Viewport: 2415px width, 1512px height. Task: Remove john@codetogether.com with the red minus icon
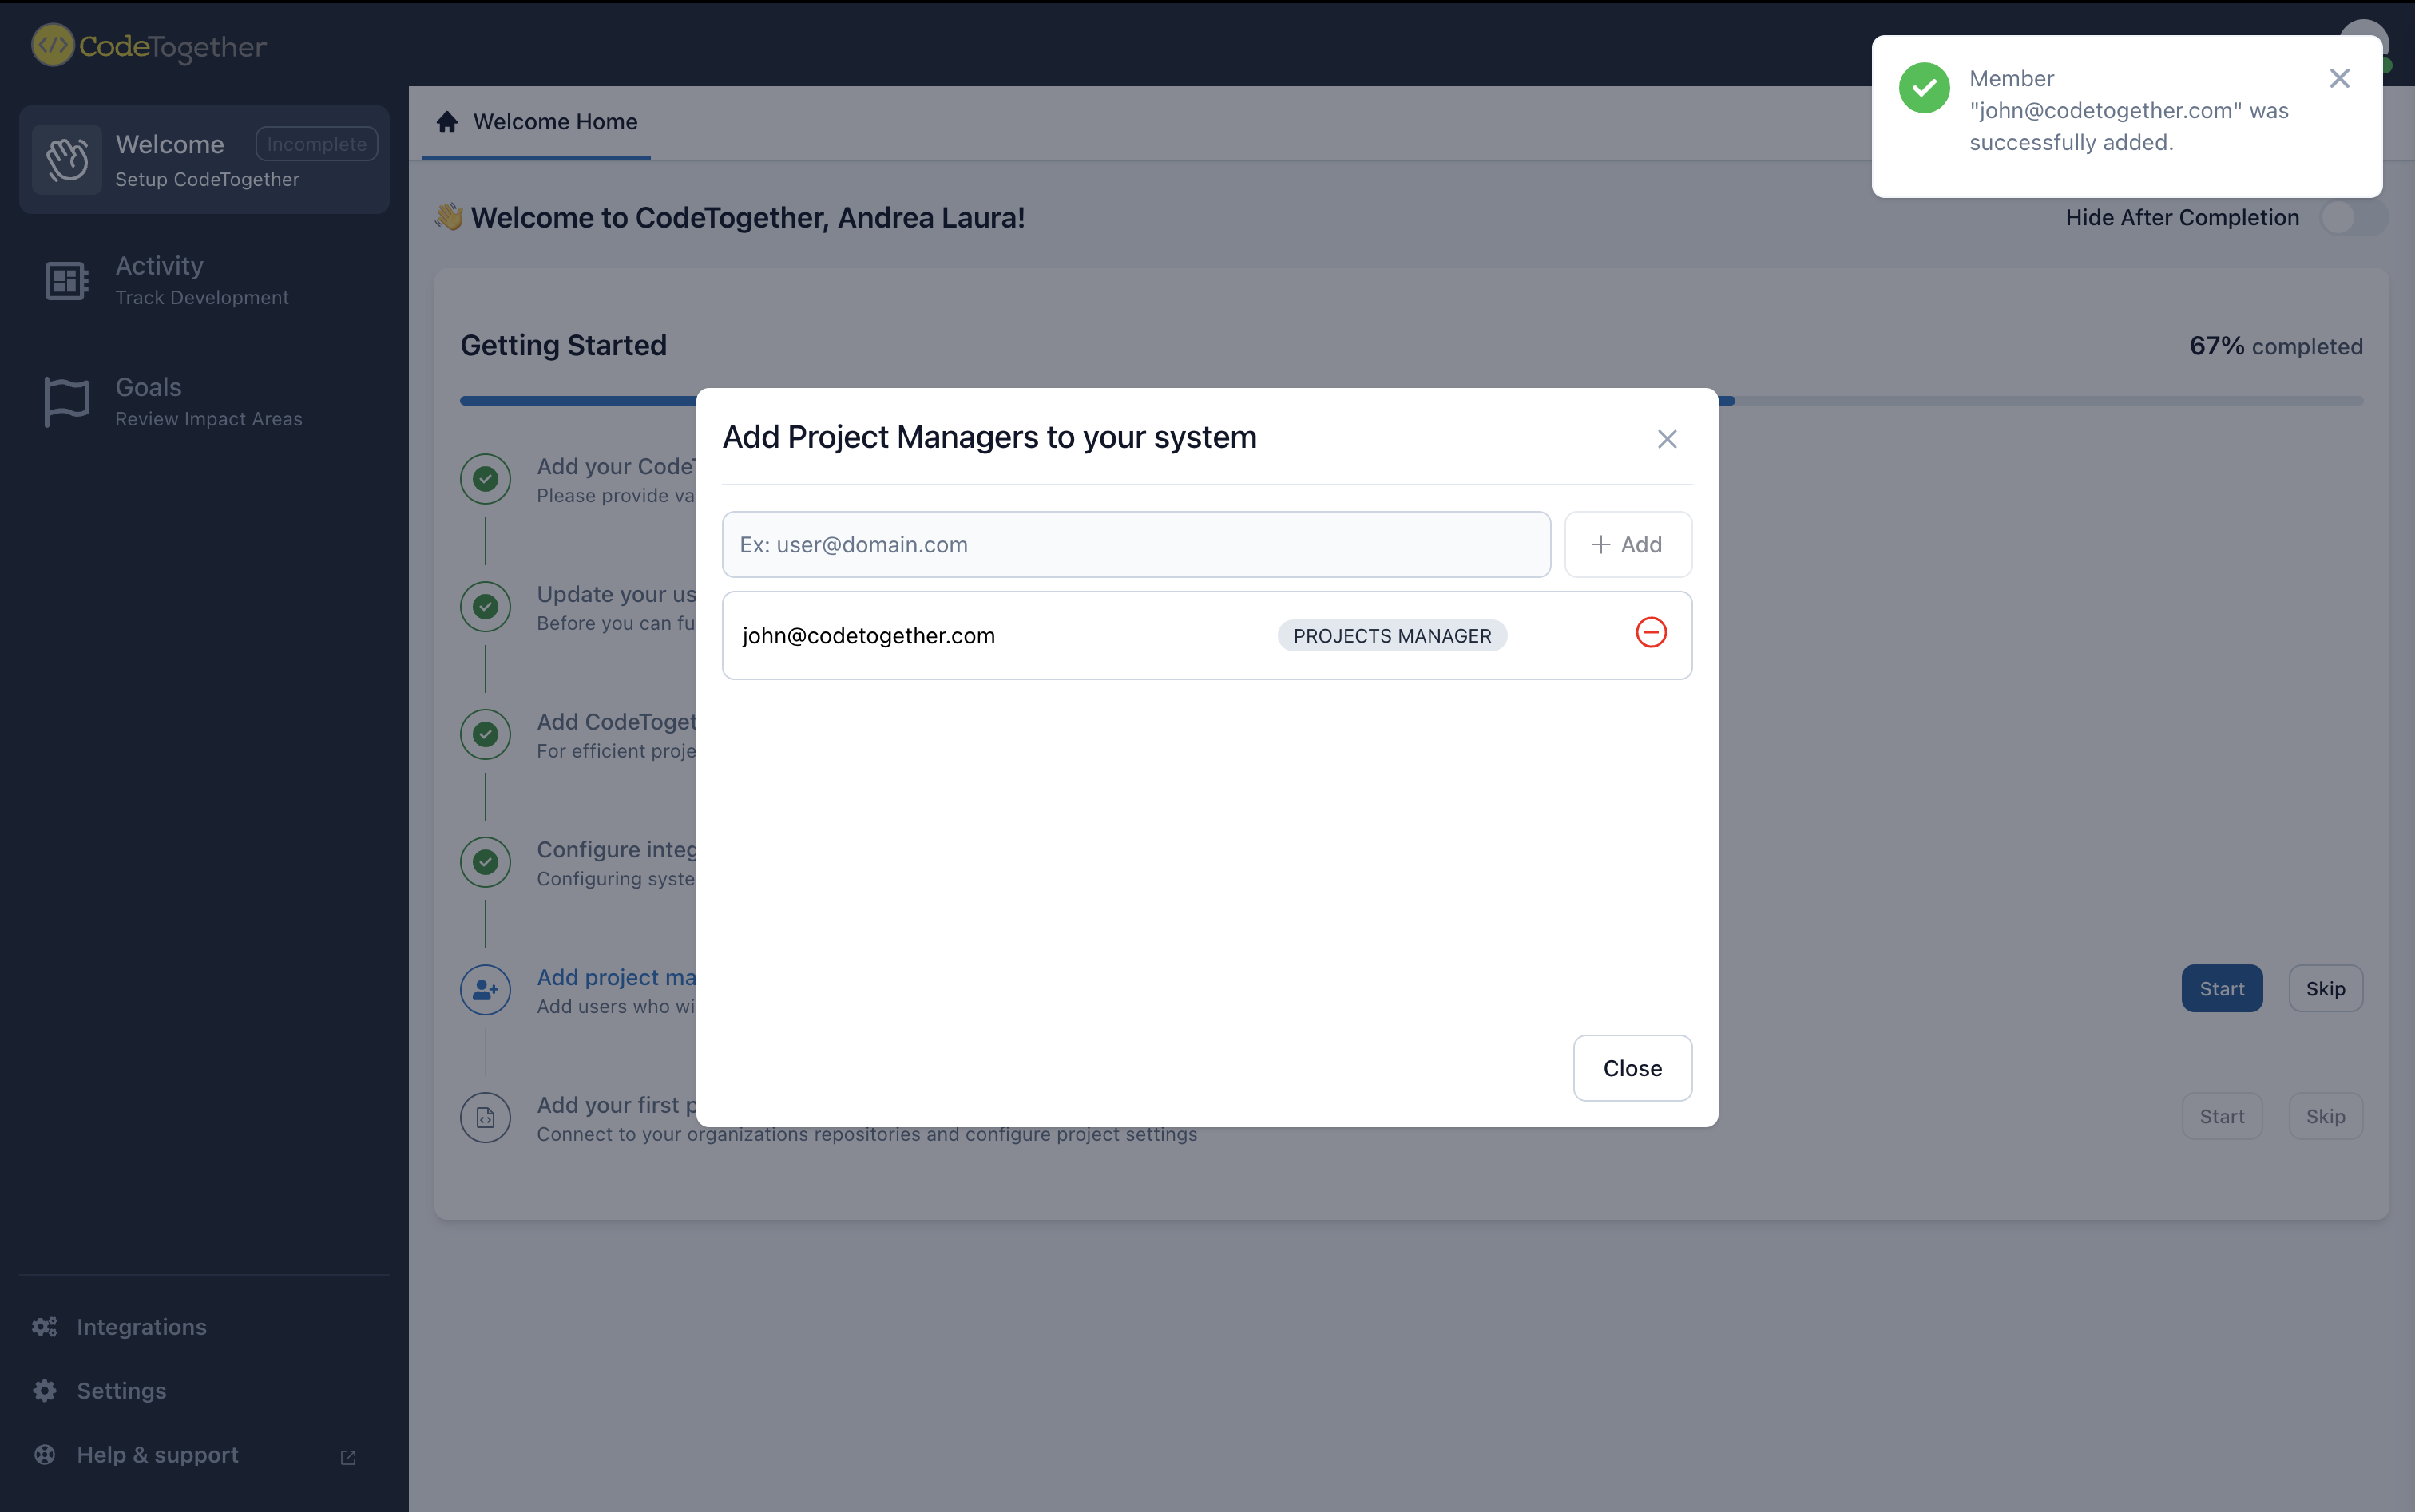coord(1651,632)
